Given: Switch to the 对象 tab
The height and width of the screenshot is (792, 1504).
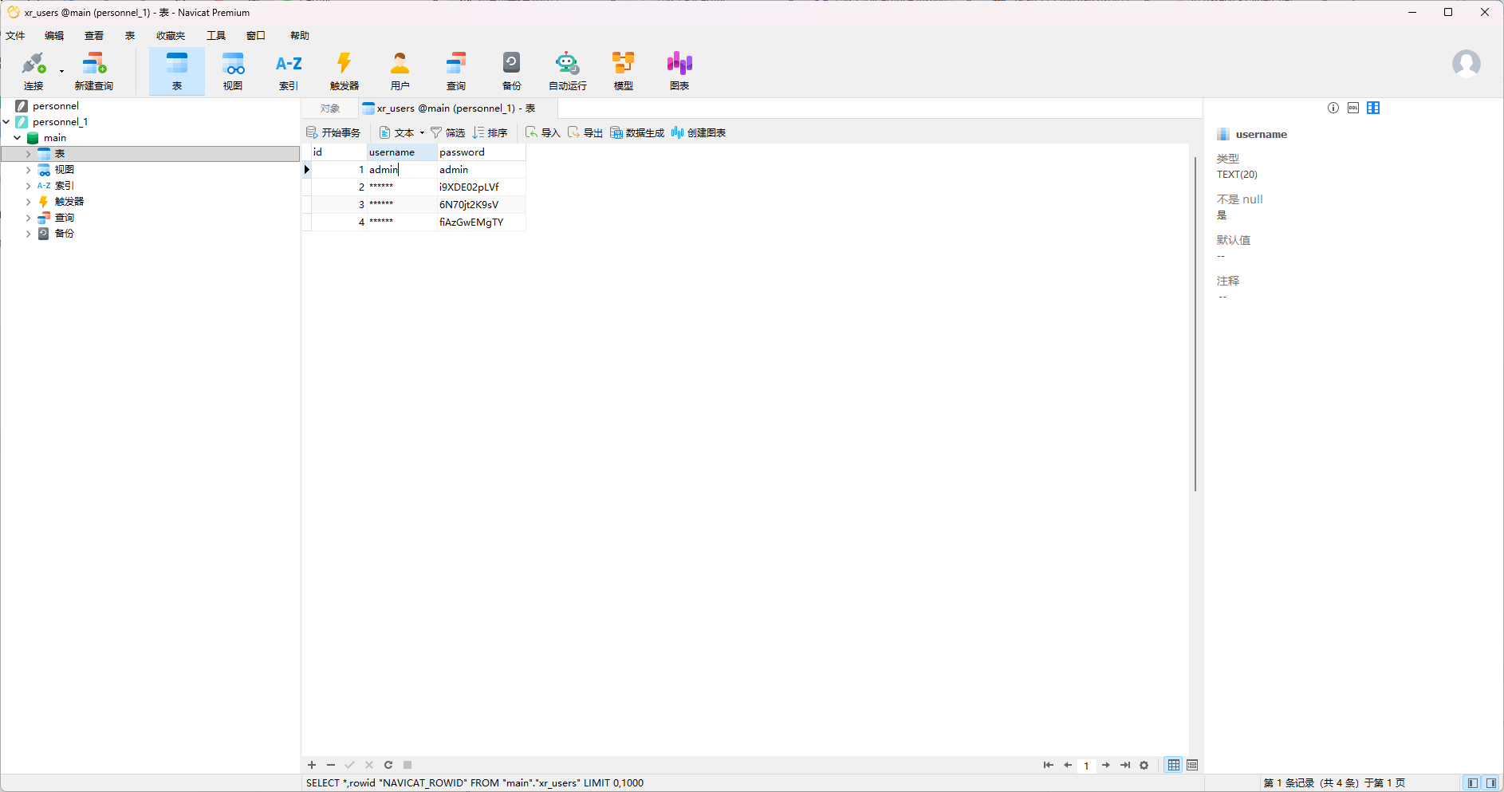Looking at the screenshot, I should 329,108.
